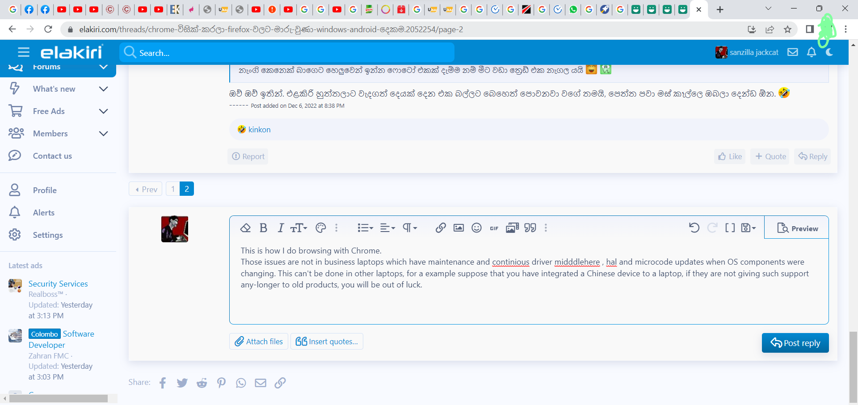Share the thread via WhatsApp
The height and width of the screenshot is (405, 858).
point(241,383)
